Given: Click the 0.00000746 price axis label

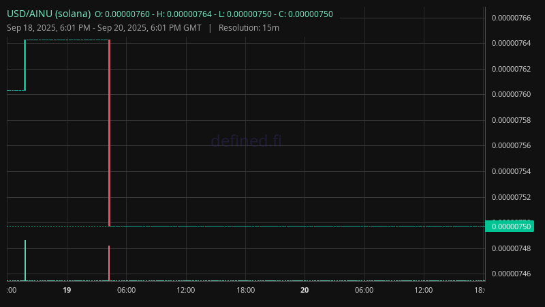Looking at the screenshot, I should pos(512,274).
